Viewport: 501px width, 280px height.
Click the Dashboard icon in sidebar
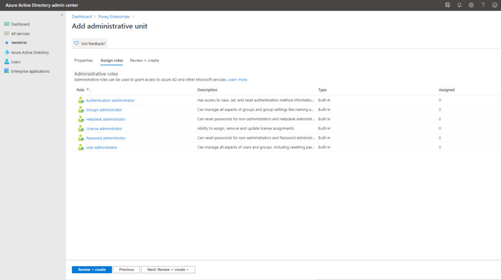7,24
